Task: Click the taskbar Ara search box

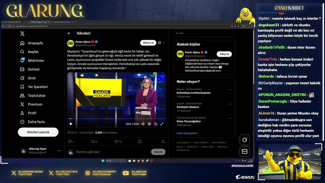Action: point(116,161)
